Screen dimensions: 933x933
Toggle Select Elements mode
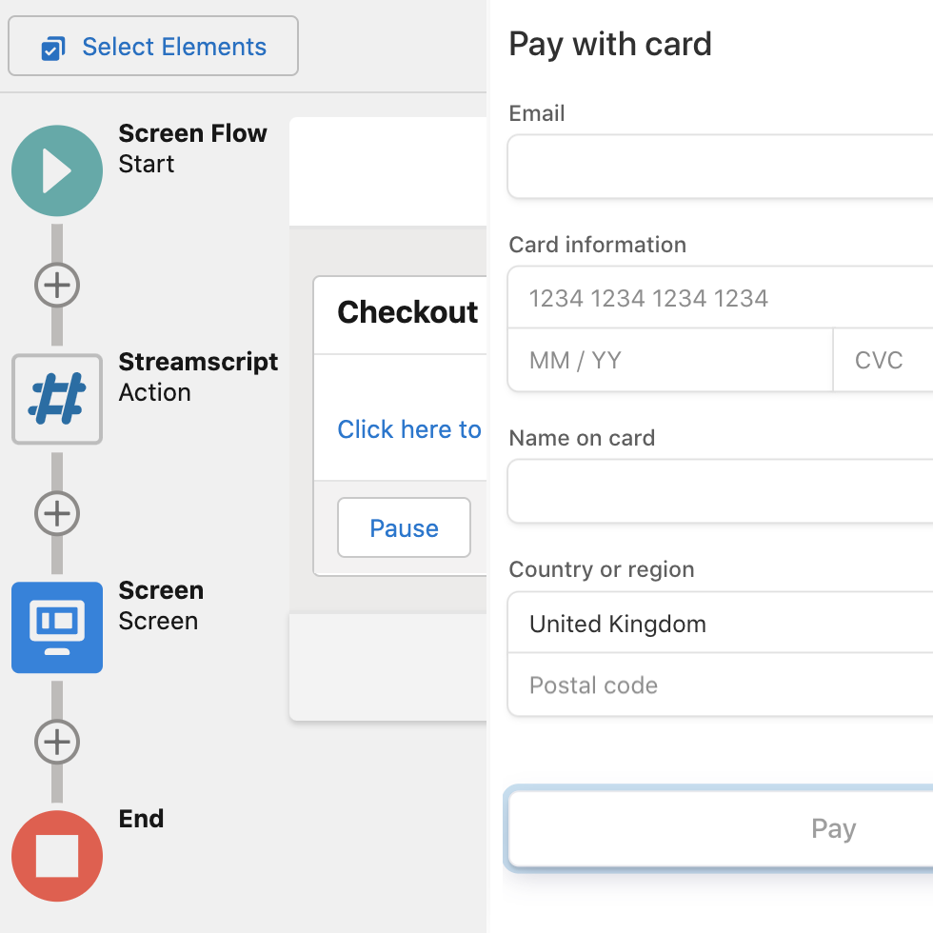point(152,46)
